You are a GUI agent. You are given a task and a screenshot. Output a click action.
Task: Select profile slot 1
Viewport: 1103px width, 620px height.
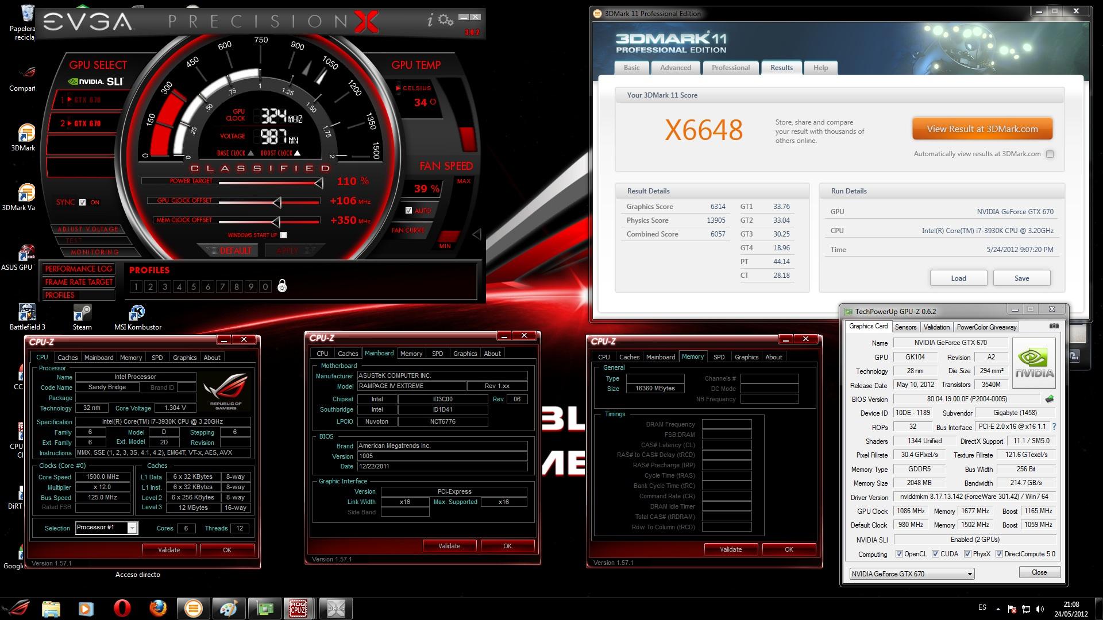(x=136, y=286)
